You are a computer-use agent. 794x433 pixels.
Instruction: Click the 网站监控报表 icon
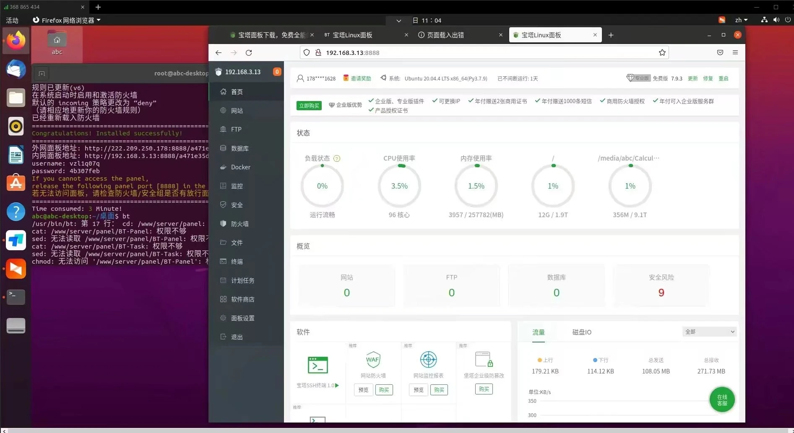(x=428, y=360)
